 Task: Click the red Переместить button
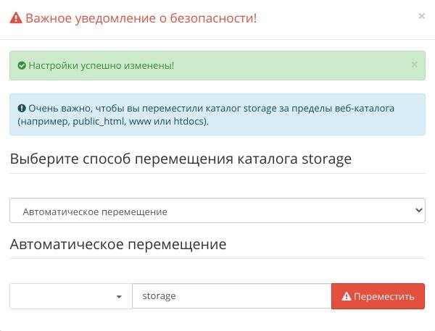pyautogui.click(x=378, y=296)
